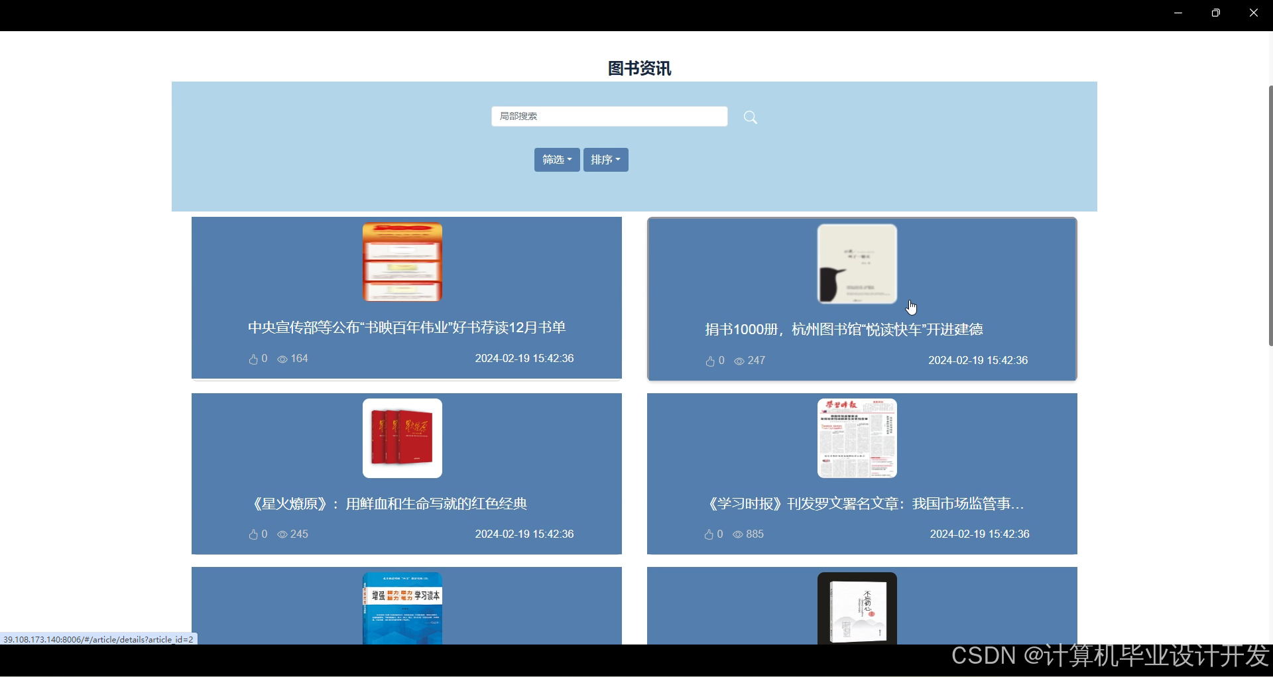Click view-count eye icon showing 885
This screenshot has height=677, width=1273.
[x=738, y=534]
